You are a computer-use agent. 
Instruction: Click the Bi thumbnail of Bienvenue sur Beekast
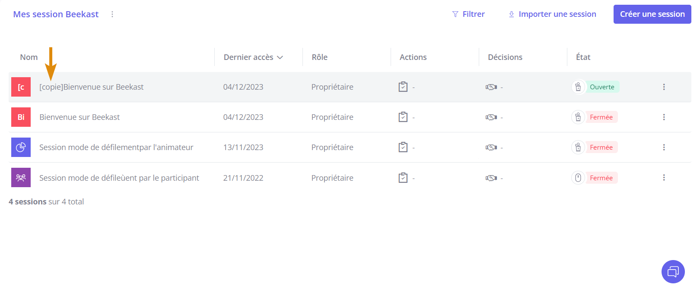tap(21, 117)
